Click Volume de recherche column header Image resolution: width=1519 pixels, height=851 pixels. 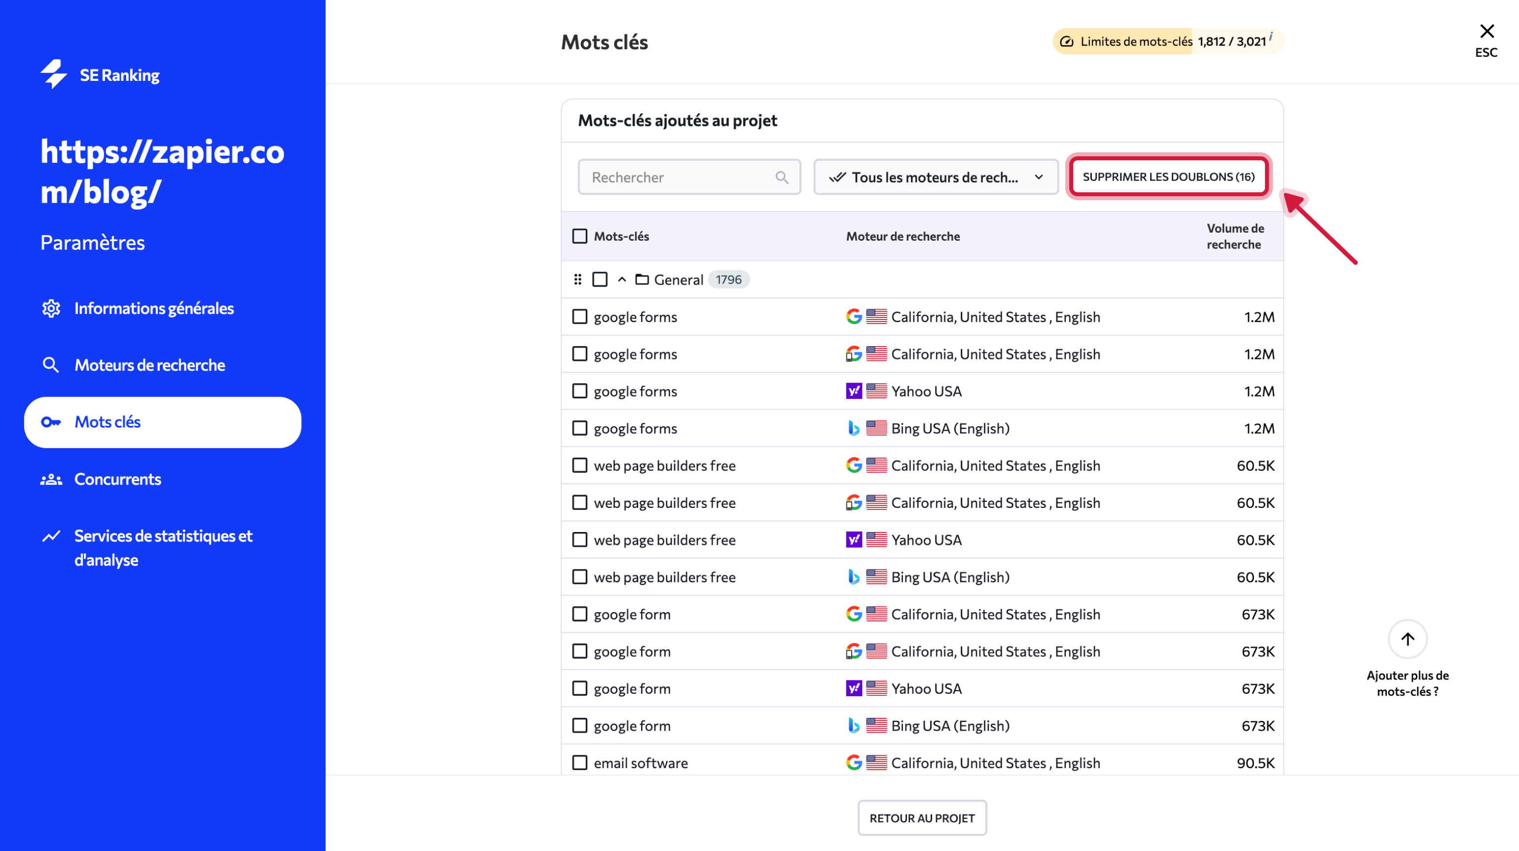coord(1235,236)
